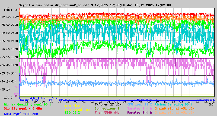Click the AirMax Capacity legend entry

173,104
